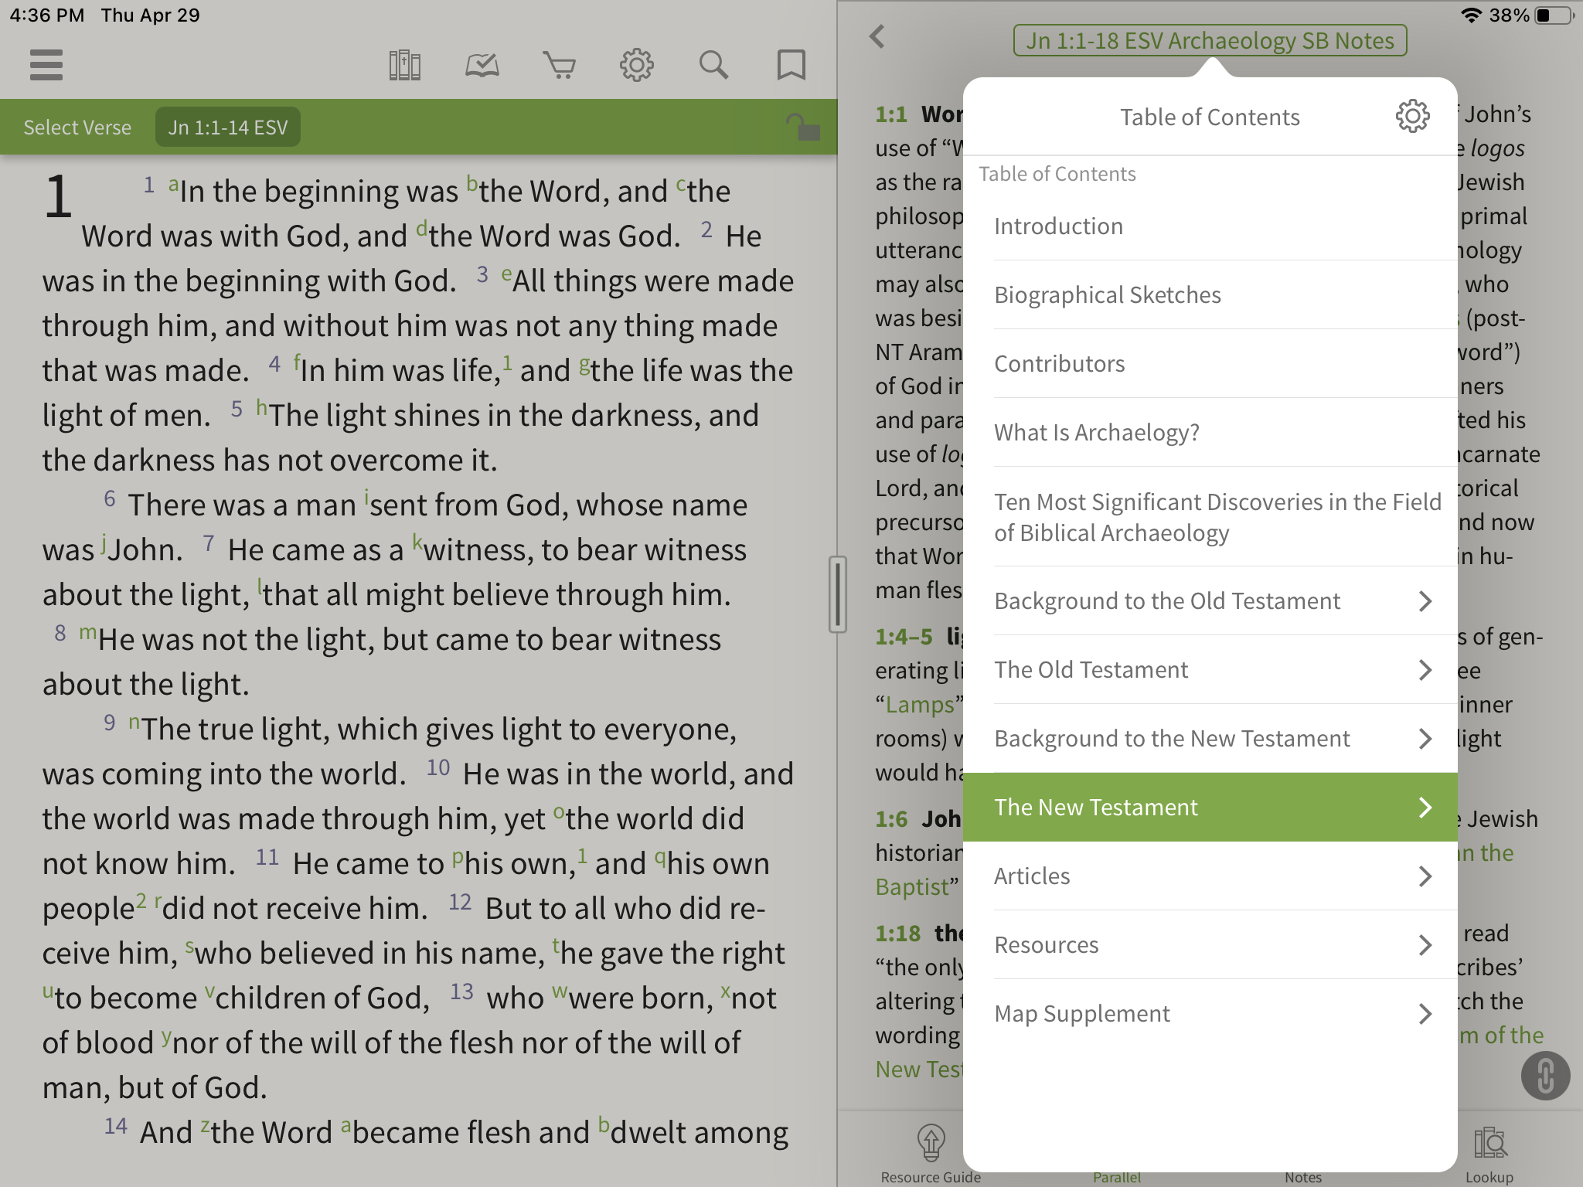Tap the Jn 1:1-14 ESV reference button
The height and width of the screenshot is (1187, 1583).
[x=228, y=127]
